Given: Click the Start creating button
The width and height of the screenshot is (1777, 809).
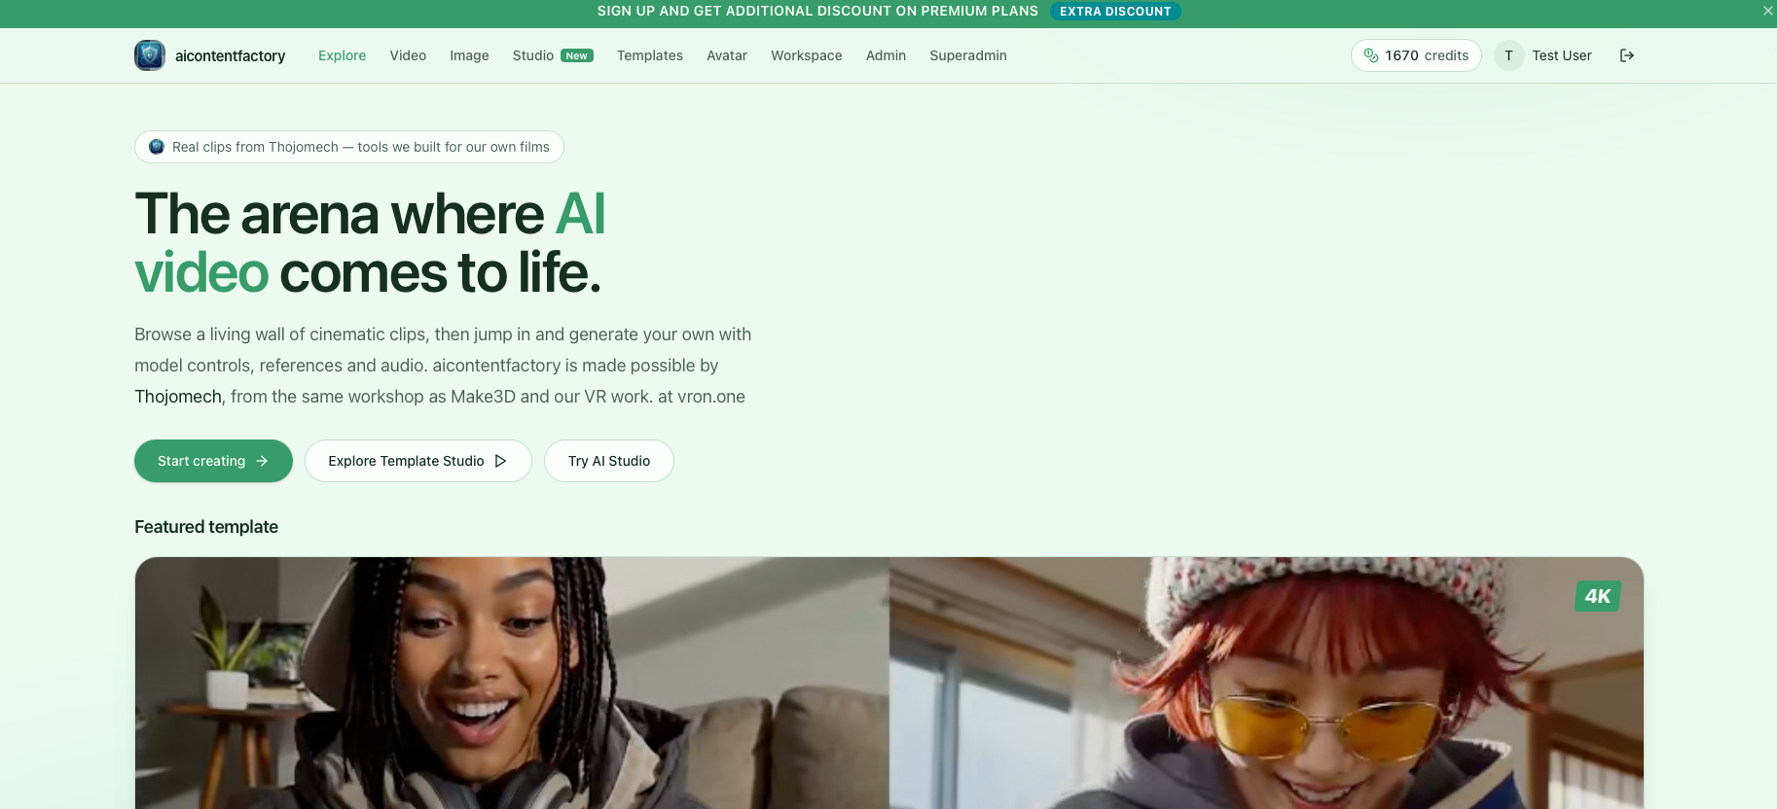Looking at the screenshot, I should 213,461.
